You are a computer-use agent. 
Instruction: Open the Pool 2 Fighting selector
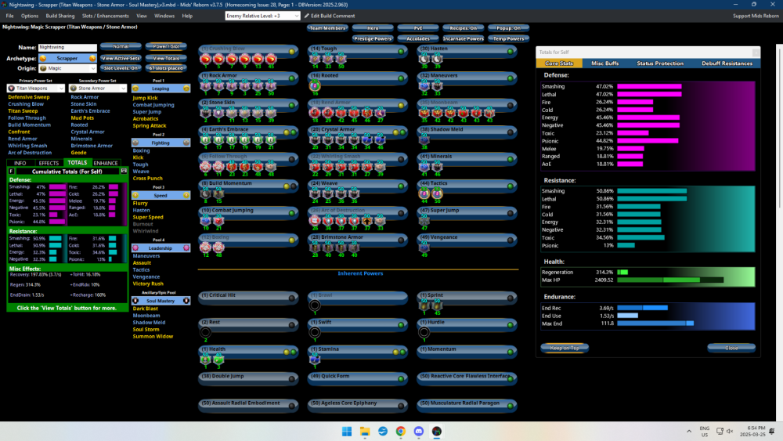click(x=161, y=143)
